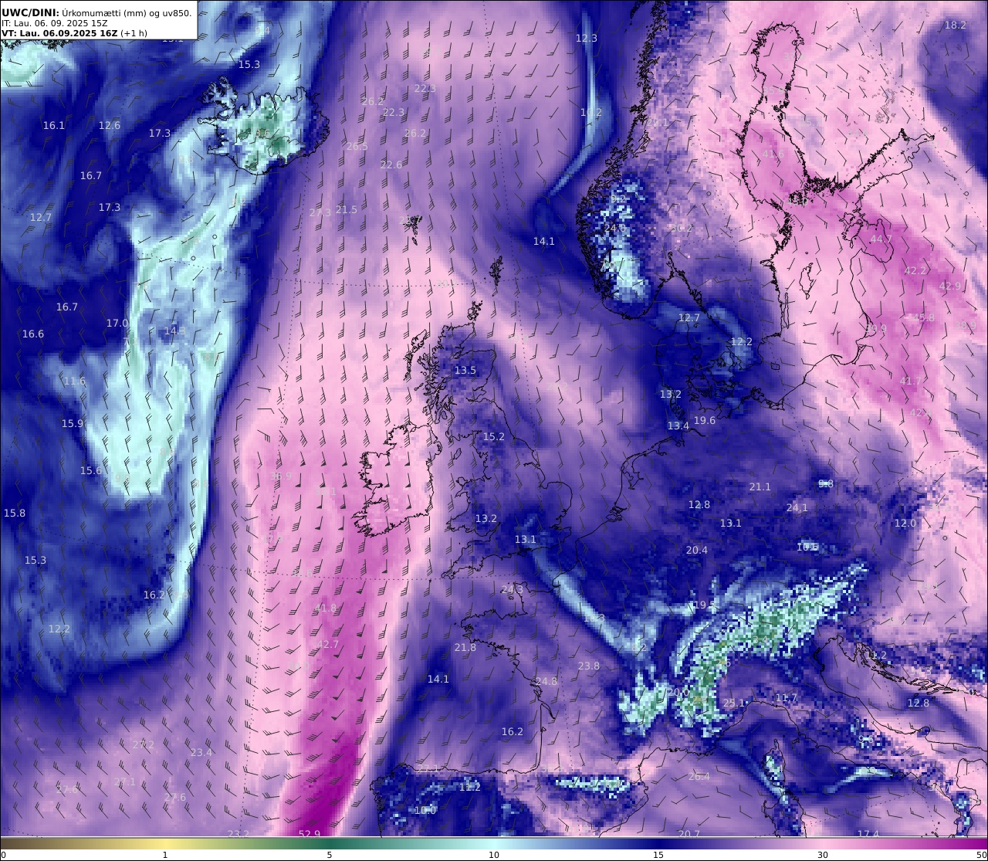Click the 41.6 value over Sweden
The width and height of the screenshot is (988, 861).
[x=773, y=154]
